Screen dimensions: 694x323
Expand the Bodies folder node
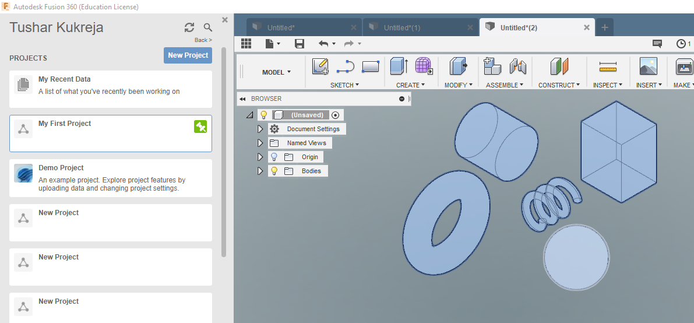tap(260, 171)
